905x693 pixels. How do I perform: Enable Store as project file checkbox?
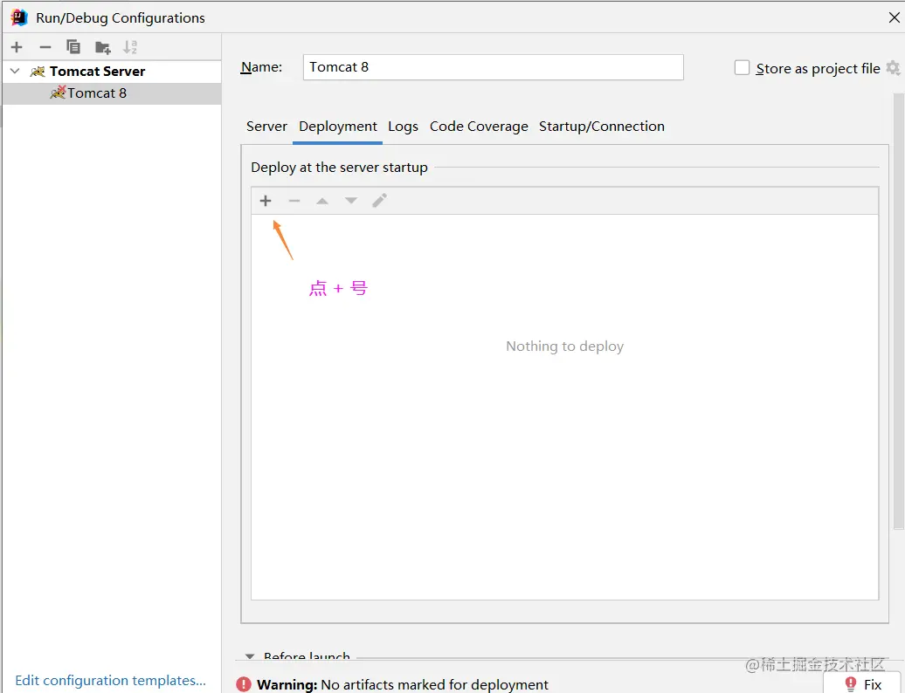coord(742,68)
